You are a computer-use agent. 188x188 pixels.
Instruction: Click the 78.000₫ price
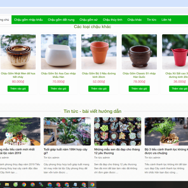139,82
